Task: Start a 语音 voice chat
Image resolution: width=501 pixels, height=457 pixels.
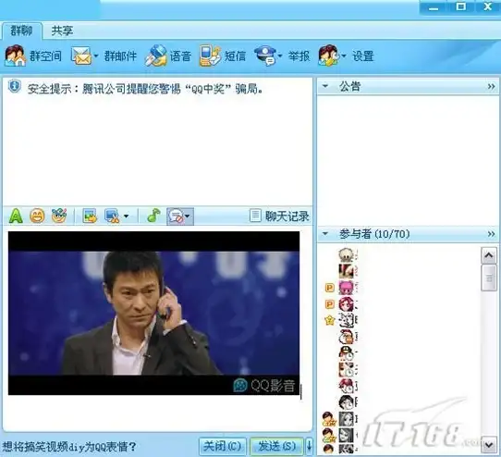Action: pyautogui.click(x=156, y=56)
